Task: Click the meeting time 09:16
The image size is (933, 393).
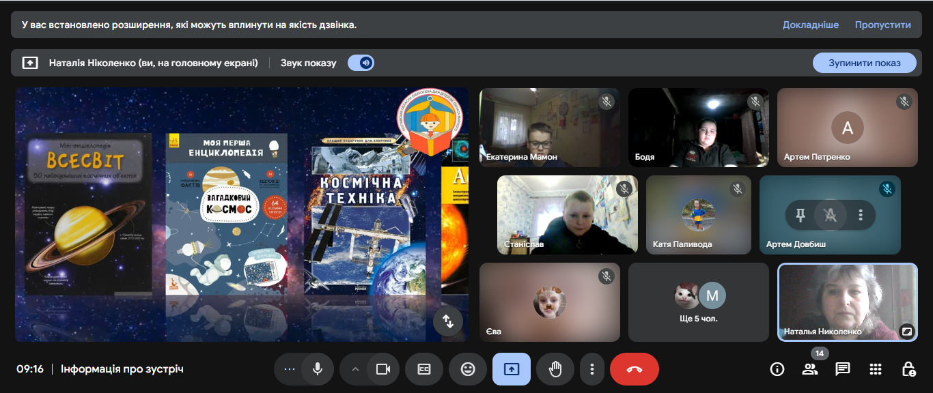Action: (30, 369)
